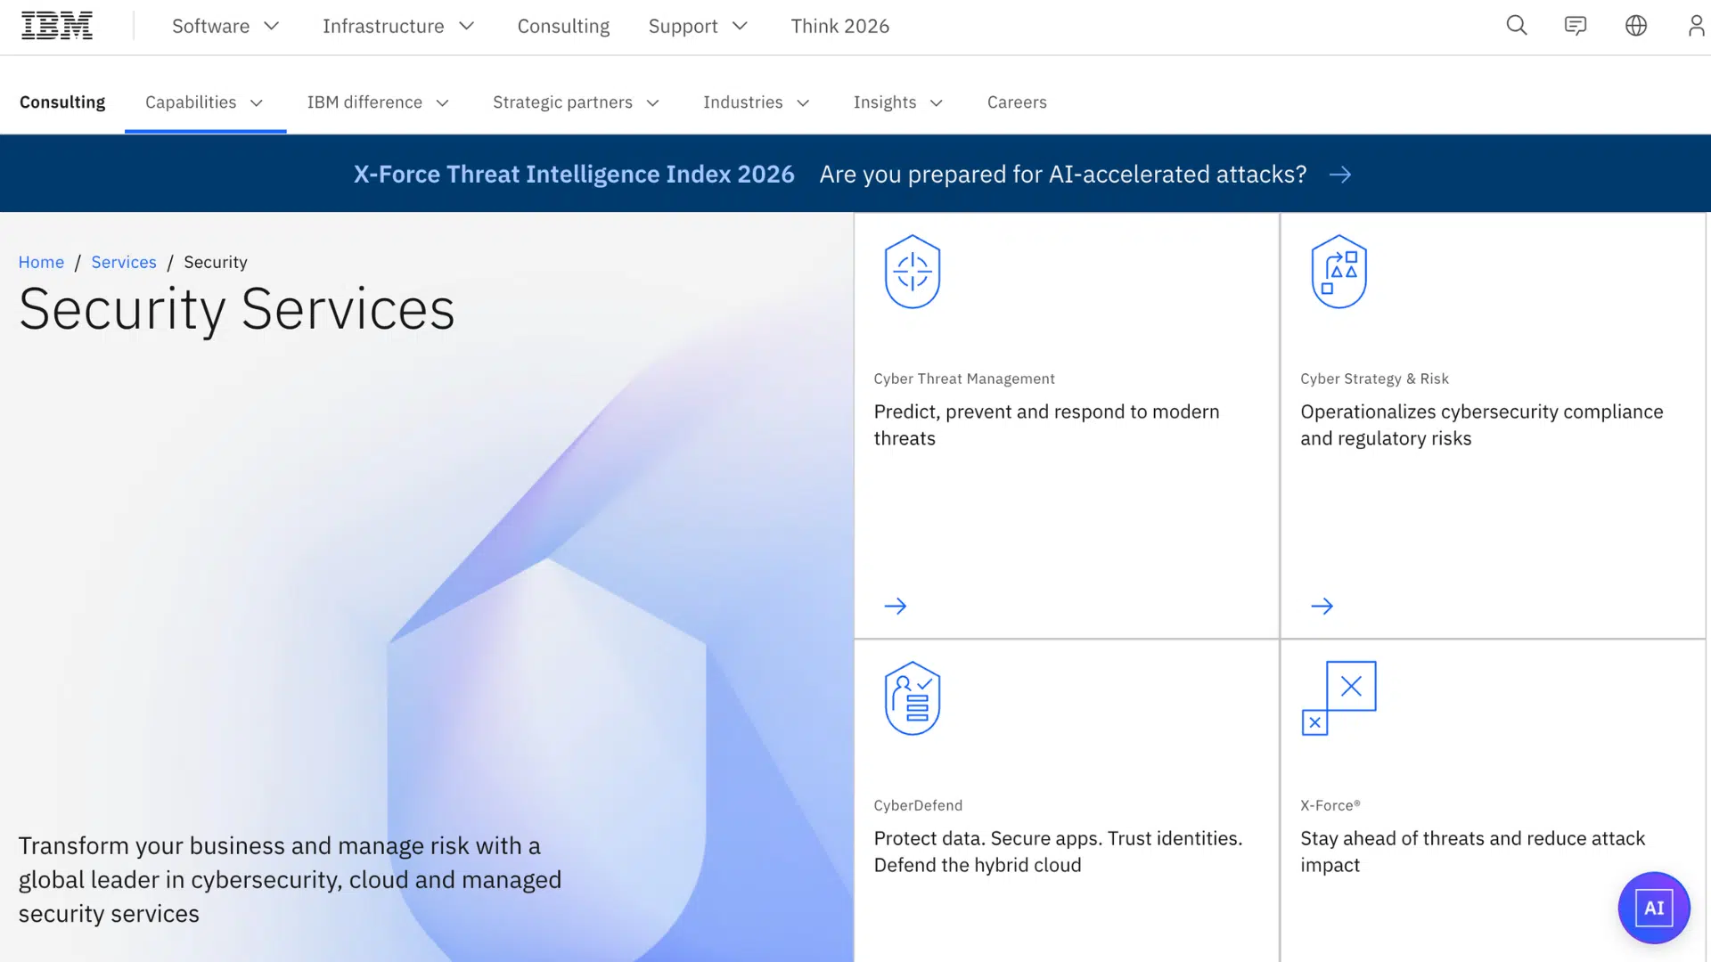This screenshot has height=962, width=1711.
Task: Open 'Predict, prevent and respond to modern threats'
Action: tap(1047, 425)
